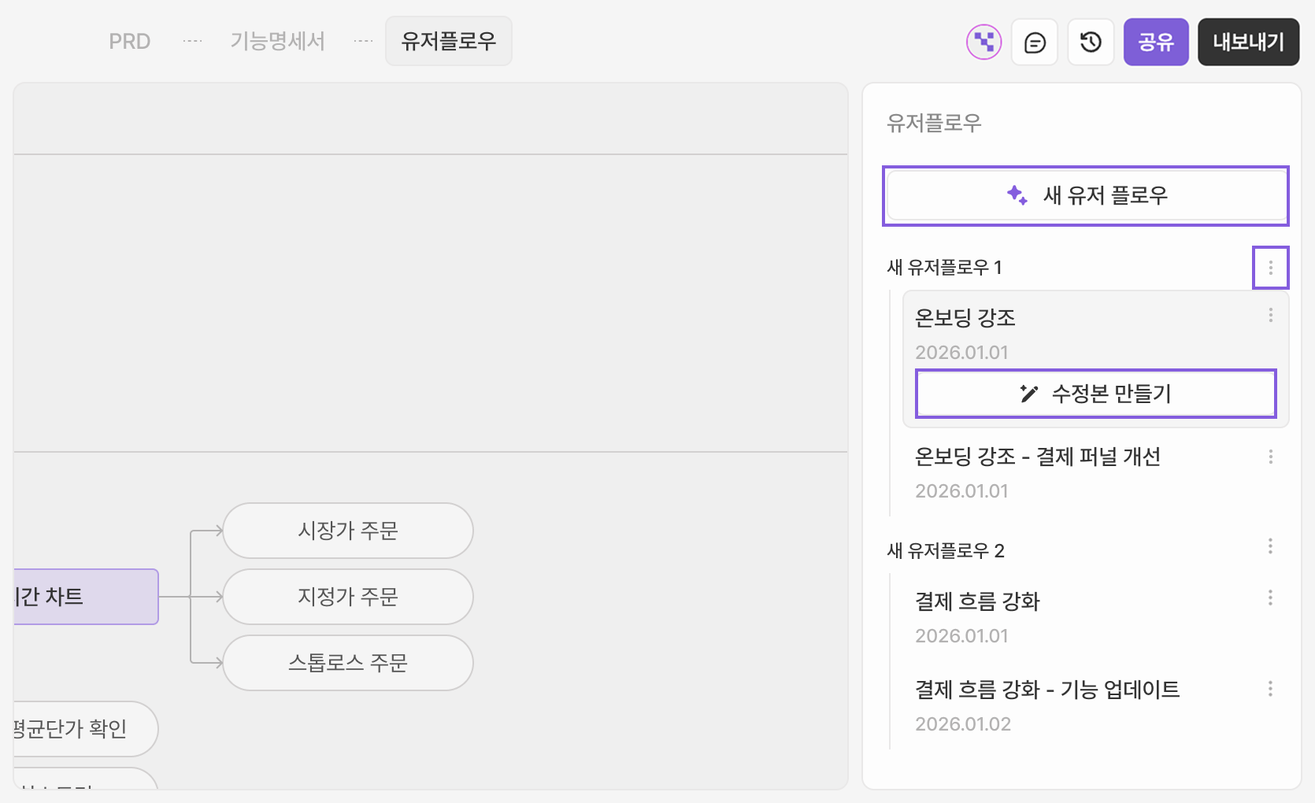Open options for 온보딩 강조 - 결제 퍼널 개선

pyautogui.click(x=1270, y=457)
